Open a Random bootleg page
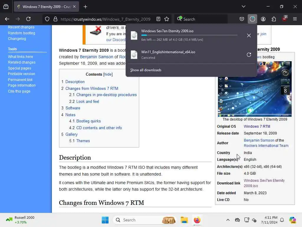302x227 pixels. 22,33
